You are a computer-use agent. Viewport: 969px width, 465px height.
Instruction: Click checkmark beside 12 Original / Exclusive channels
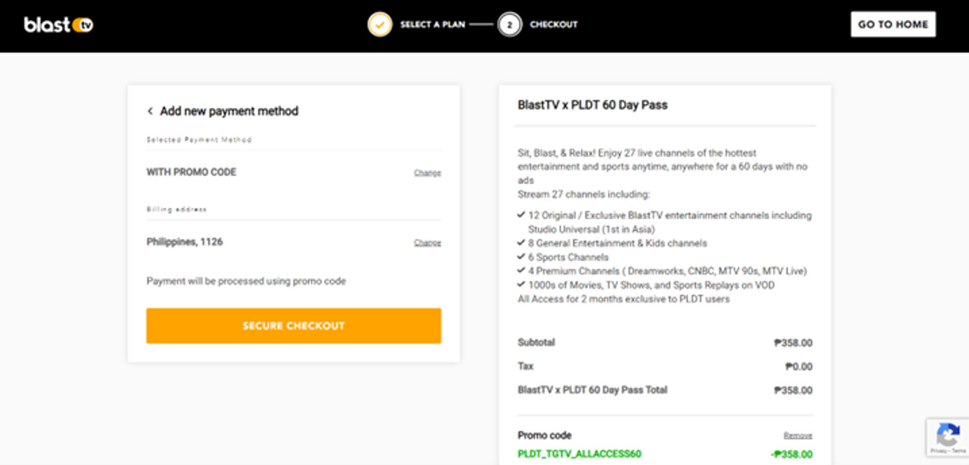521,215
